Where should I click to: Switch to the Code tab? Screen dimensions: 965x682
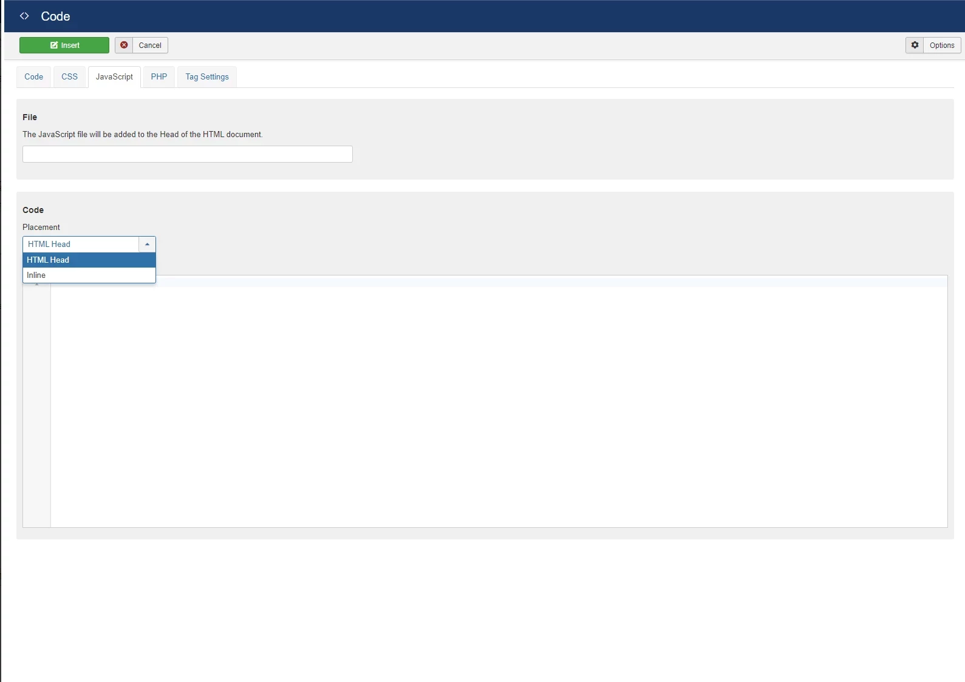(34, 77)
